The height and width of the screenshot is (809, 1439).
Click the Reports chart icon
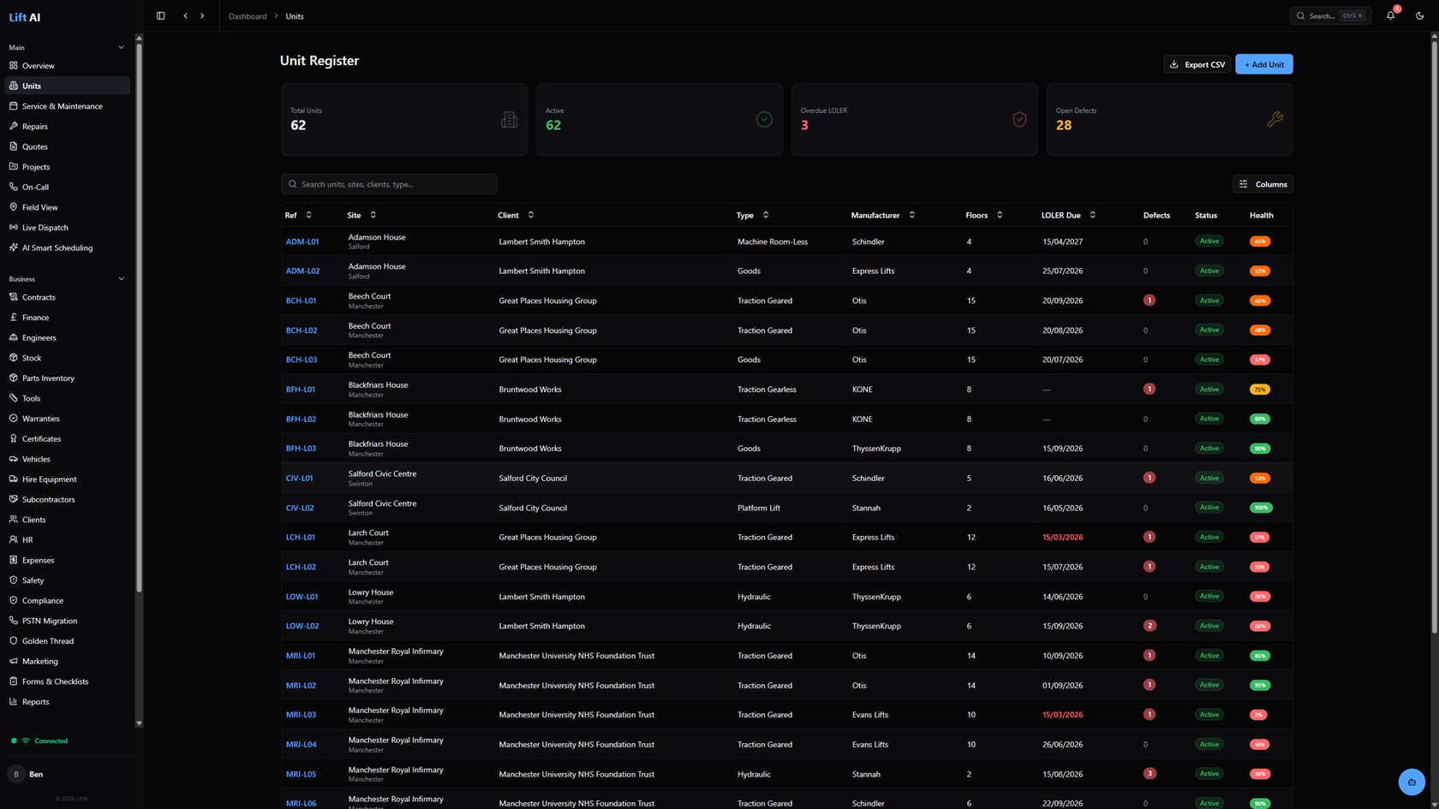point(13,702)
